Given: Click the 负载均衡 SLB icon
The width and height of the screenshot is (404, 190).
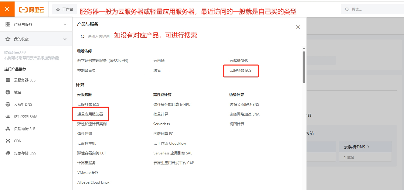Looking at the screenshot, I should (8, 129).
